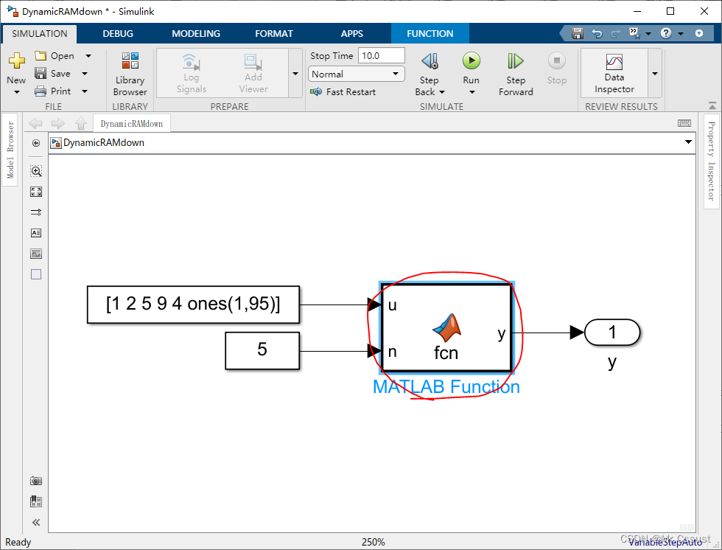This screenshot has height=550, width=722.
Task: Open the MODELING tab
Action: pyautogui.click(x=196, y=34)
